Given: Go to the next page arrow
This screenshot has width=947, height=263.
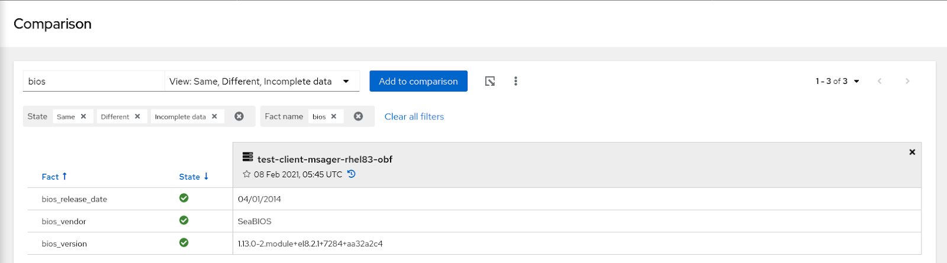Looking at the screenshot, I should pos(907,81).
